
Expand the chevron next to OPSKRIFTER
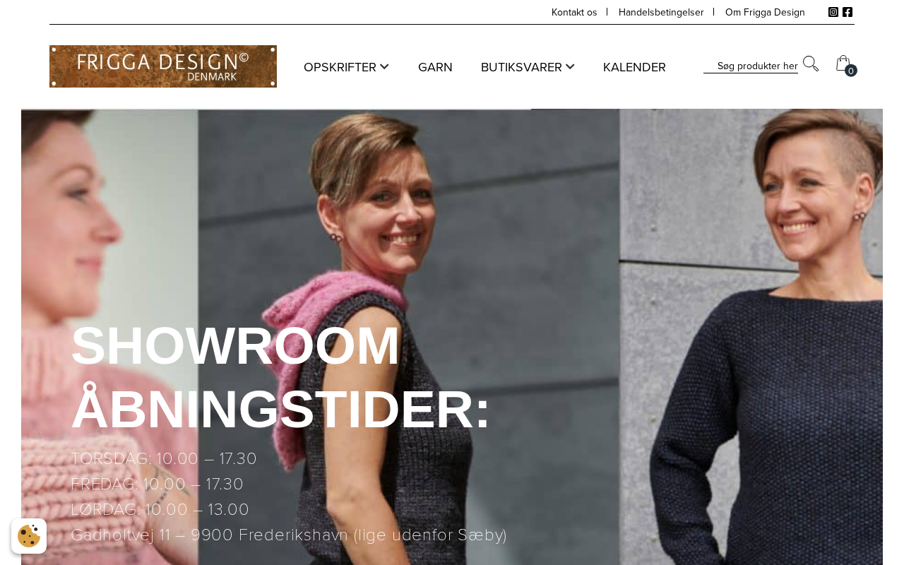384,66
